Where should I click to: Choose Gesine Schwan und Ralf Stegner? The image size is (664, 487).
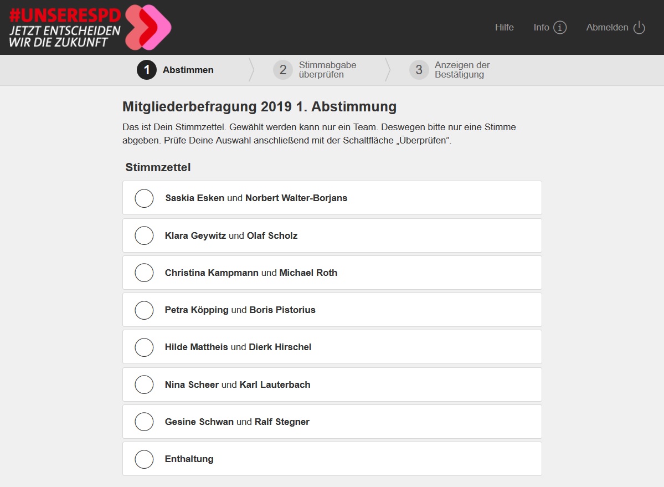pyautogui.click(x=332, y=422)
